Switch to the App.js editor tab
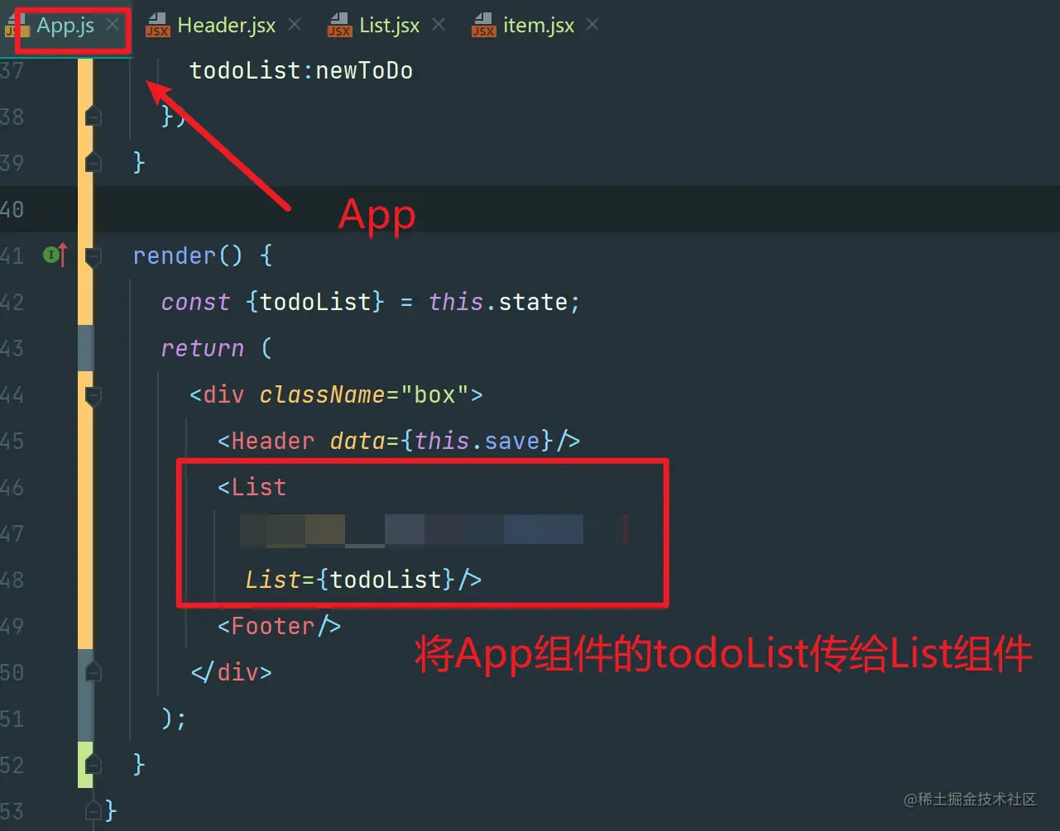 (65, 26)
